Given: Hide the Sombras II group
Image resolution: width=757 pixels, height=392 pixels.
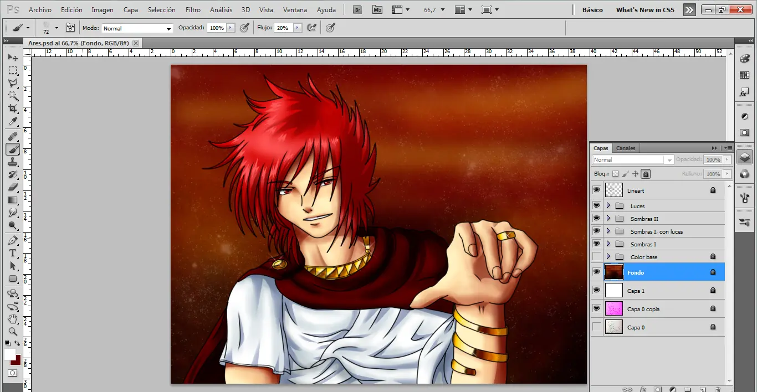Looking at the screenshot, I should (x=596, y=218).
